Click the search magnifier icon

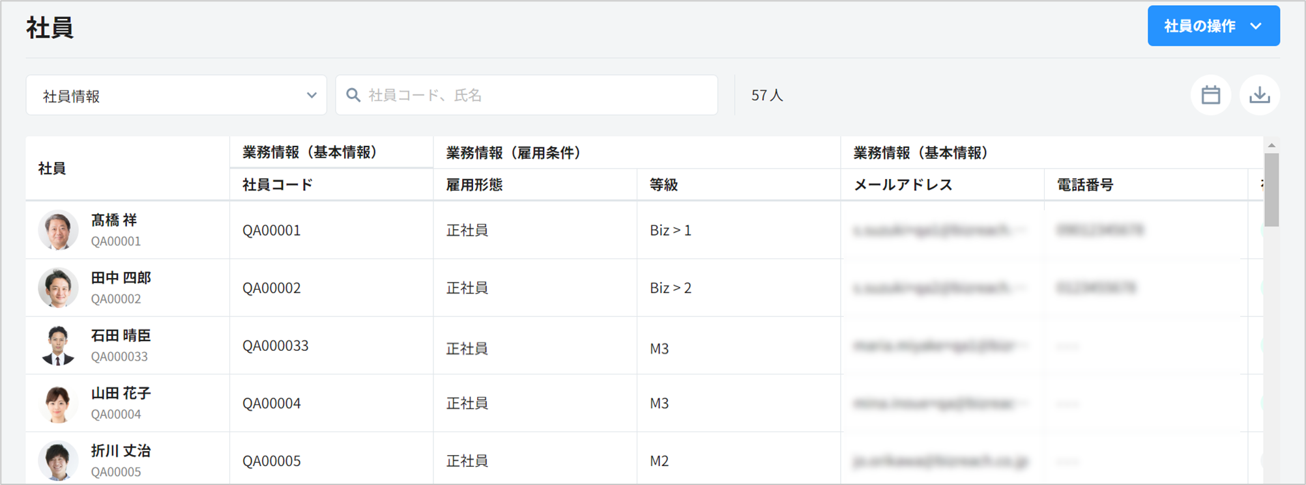click(x=353, y=95)
